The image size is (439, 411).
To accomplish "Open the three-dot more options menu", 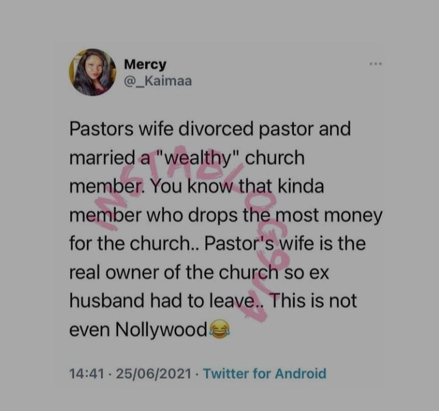I will [x=375, y=63].
